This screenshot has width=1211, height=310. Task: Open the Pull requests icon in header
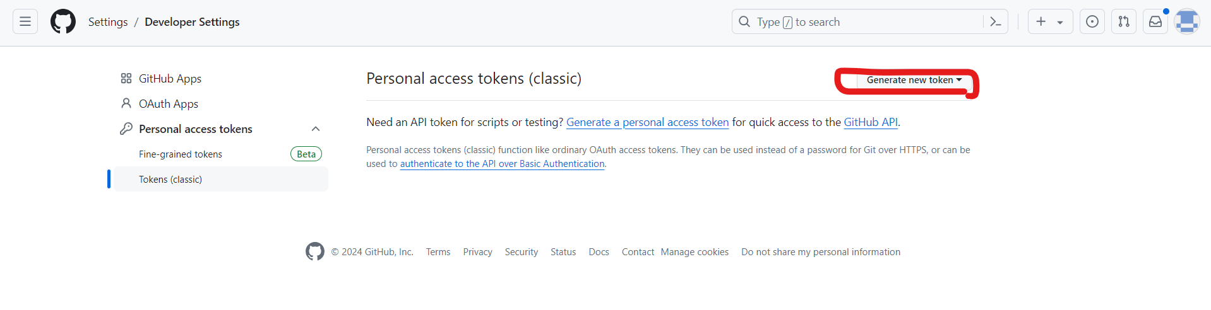point(1124,21)
